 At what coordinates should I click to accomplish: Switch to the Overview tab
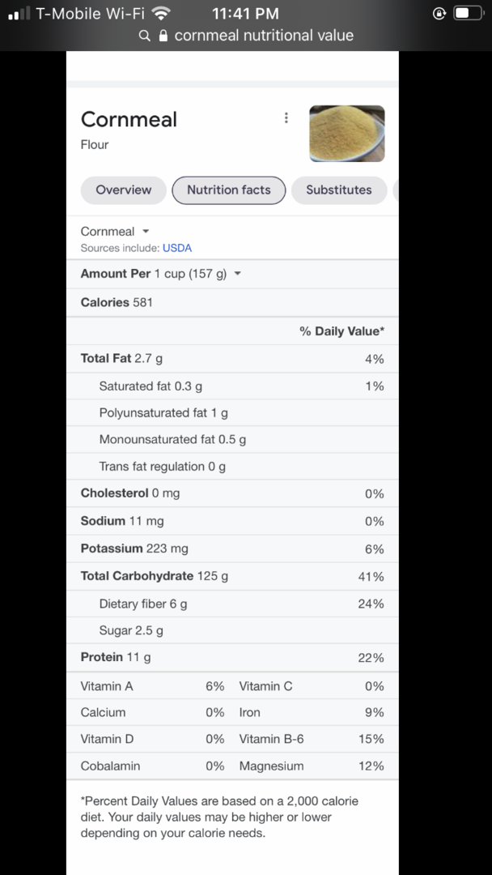pos(124,190)
